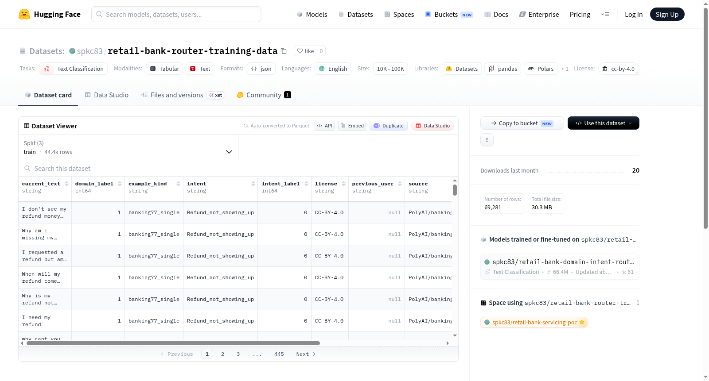
Task: Click the page's vertical scrollbar
Action: [705, 118]
